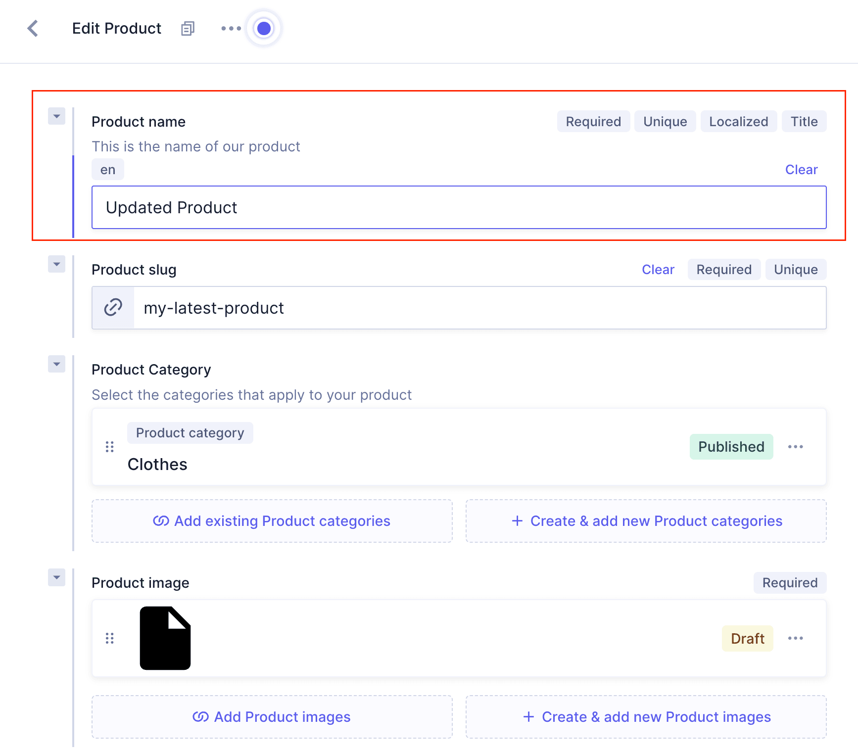Open the ellipsis menu next to the stage indicator
This screenshot has width=858, height=753.
point(230,29)
